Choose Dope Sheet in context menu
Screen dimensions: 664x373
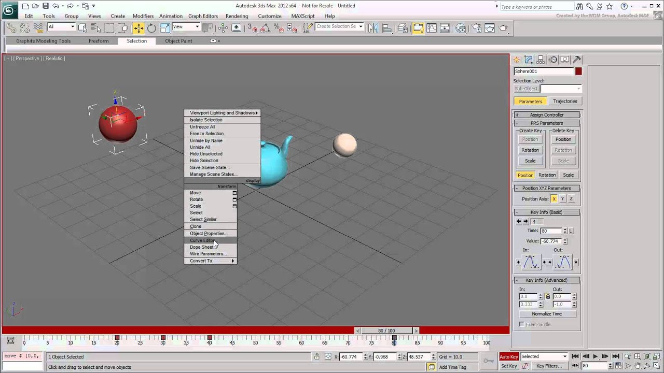[x=211, y=247]
